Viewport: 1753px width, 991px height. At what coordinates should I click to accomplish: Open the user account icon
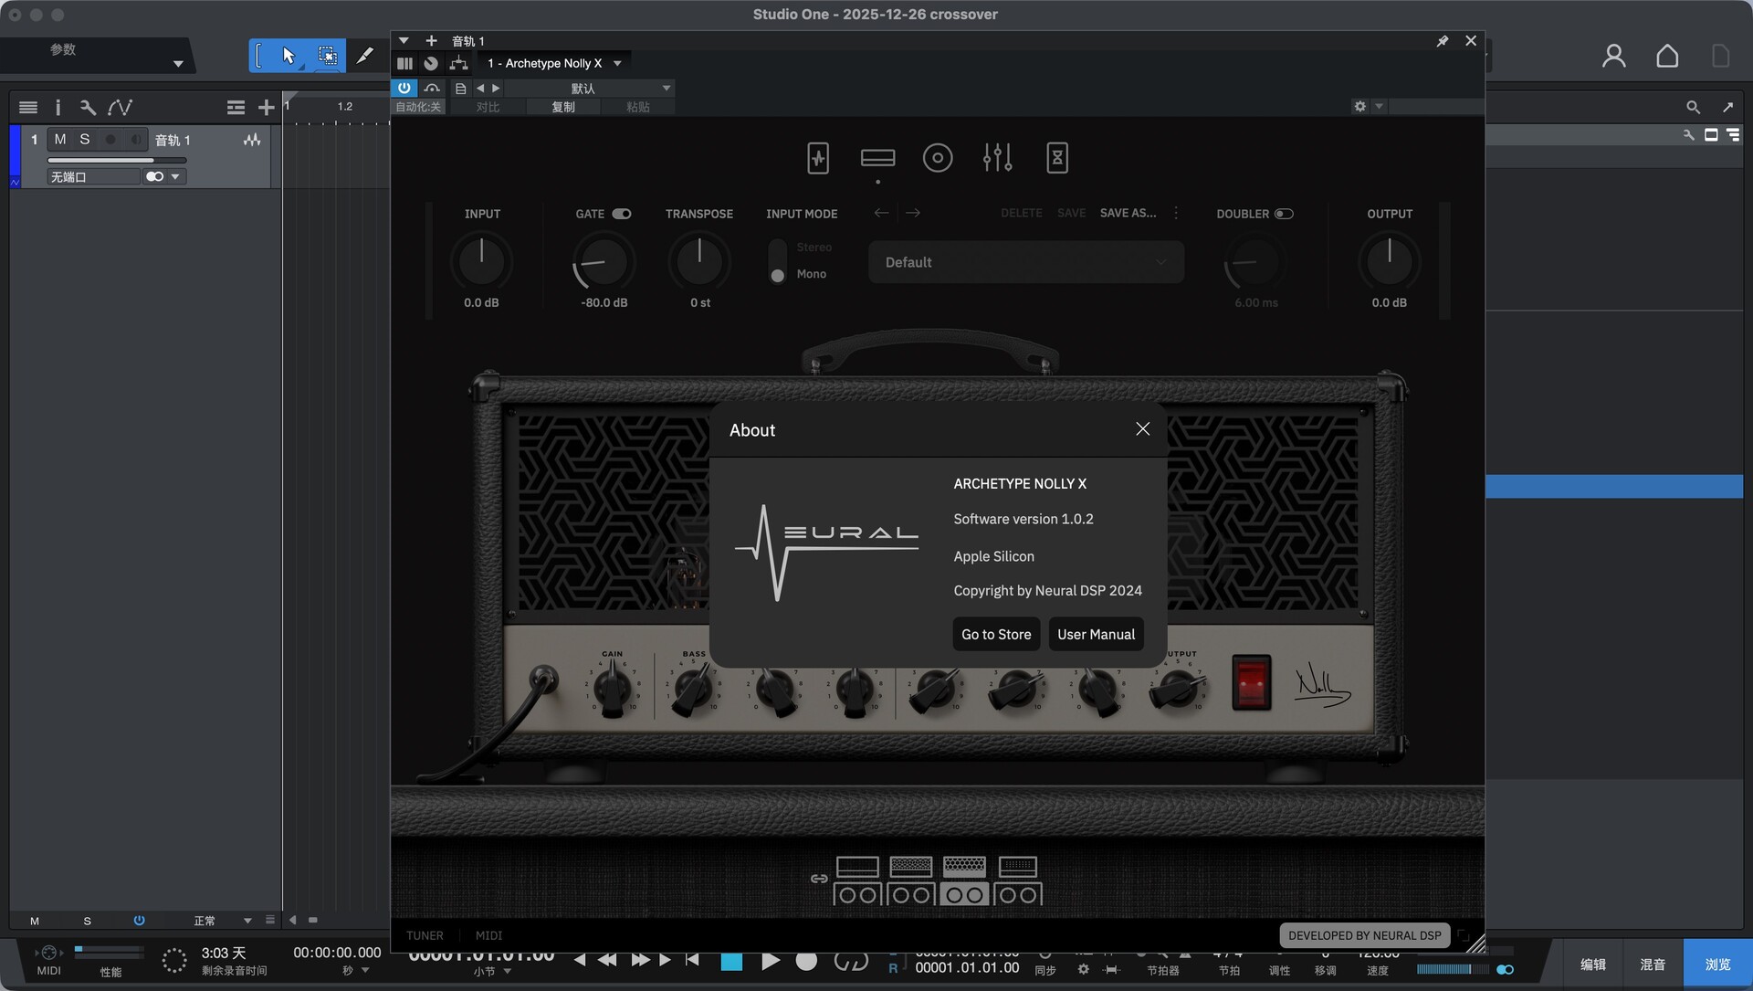1613,57
